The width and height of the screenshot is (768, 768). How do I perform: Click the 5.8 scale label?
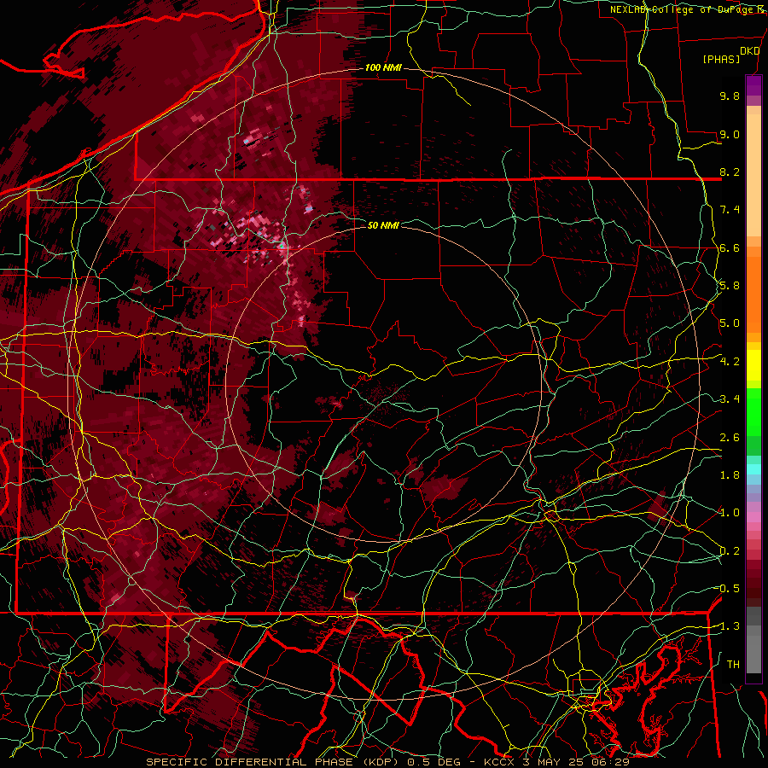click(730, 286)
